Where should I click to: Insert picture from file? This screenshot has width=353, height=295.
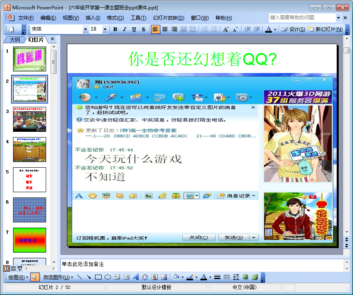[x=164, y=277]
